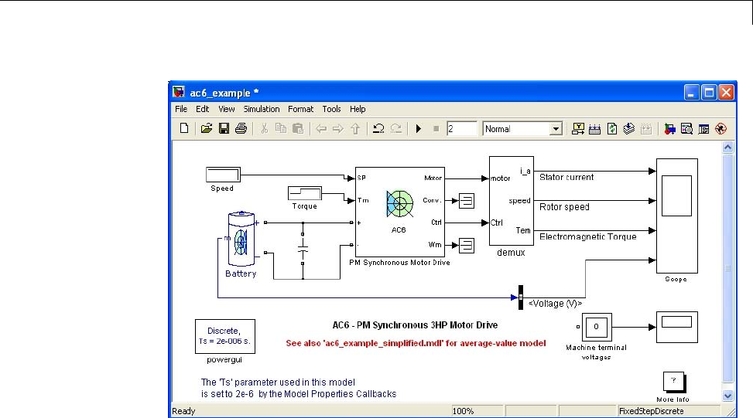The width and height of the screenshot is (753, 418).
Task: Open the Library Browser icon
Action: 669,128
